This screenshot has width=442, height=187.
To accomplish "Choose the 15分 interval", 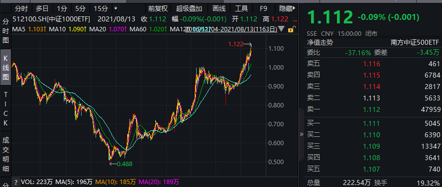I will pos(101,8).
